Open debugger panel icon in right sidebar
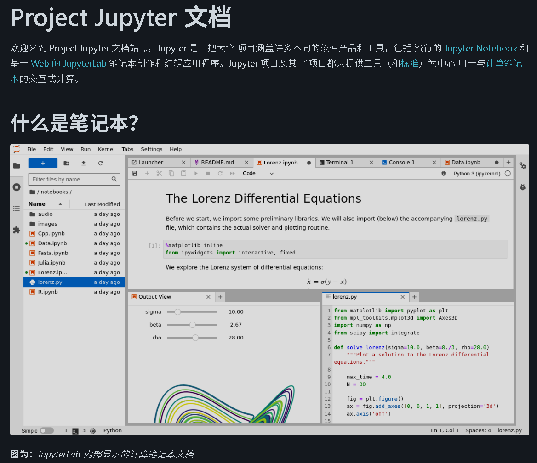 point(523,187)
